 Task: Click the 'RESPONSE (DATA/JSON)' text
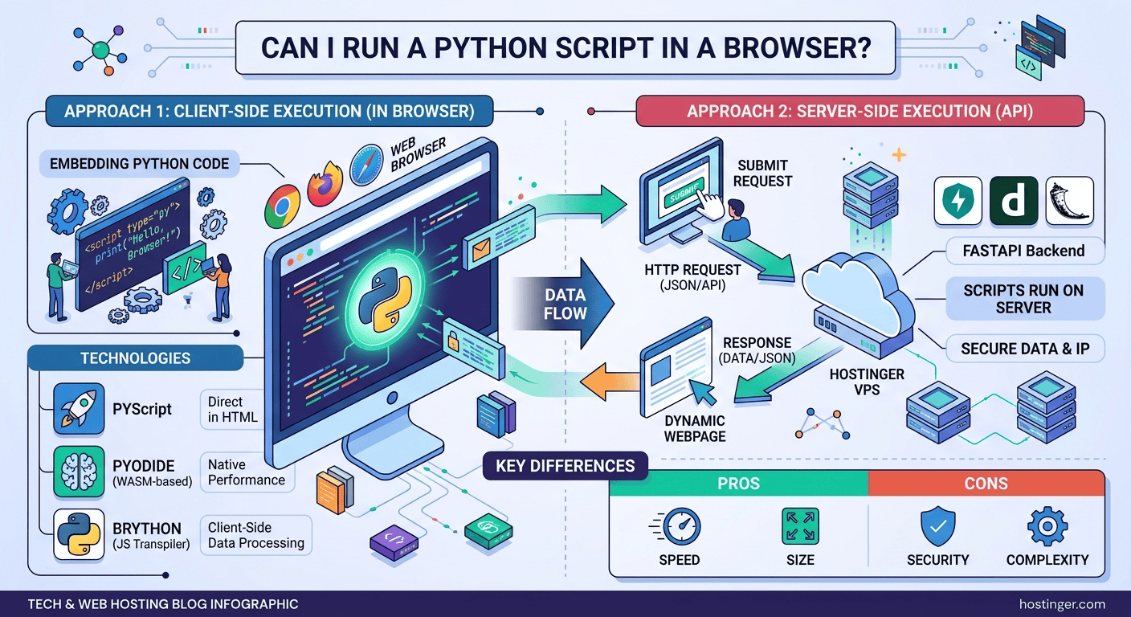[757, 350]
